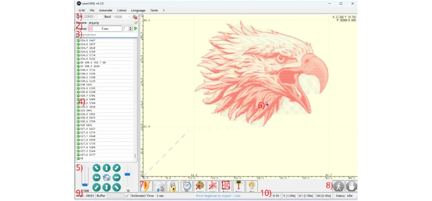Select the X34.4 S425 line
Image resolution: width=432 pixels, height=201 pixels.
105,59
